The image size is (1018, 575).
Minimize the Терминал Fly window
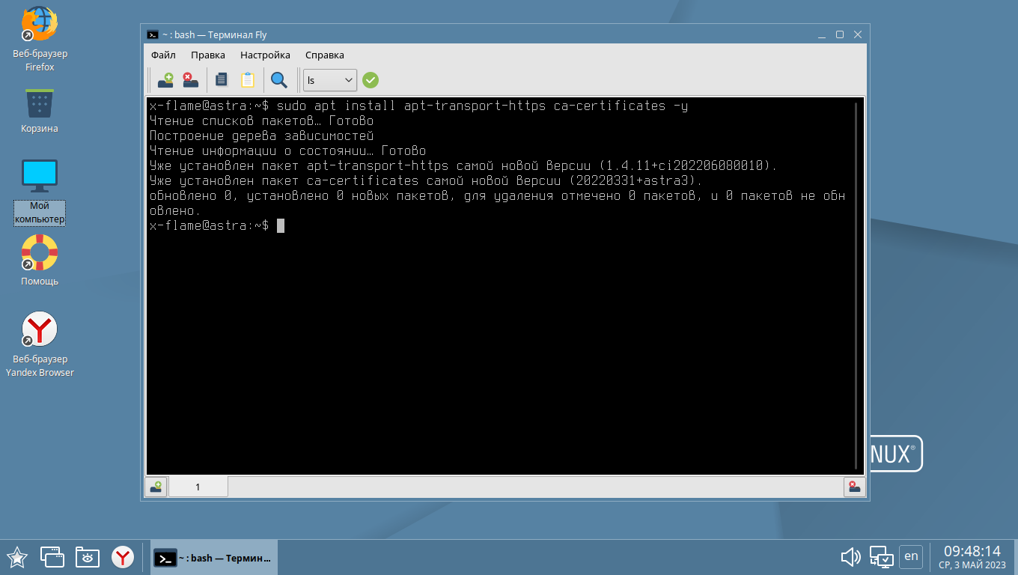coord(823,34)
